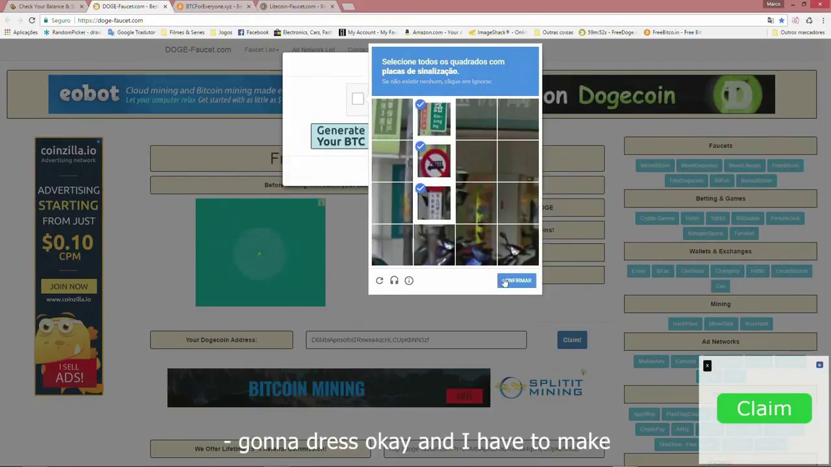The image size is (831, 467).
Task: Select the bottom-left motorcycle captcha tile
Action: tap(392, 245)
